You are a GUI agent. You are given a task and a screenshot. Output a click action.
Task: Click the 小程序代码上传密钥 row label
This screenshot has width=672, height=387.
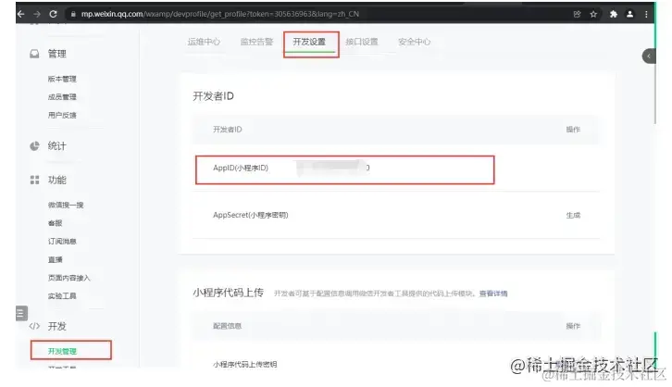(x=244, y=364)
